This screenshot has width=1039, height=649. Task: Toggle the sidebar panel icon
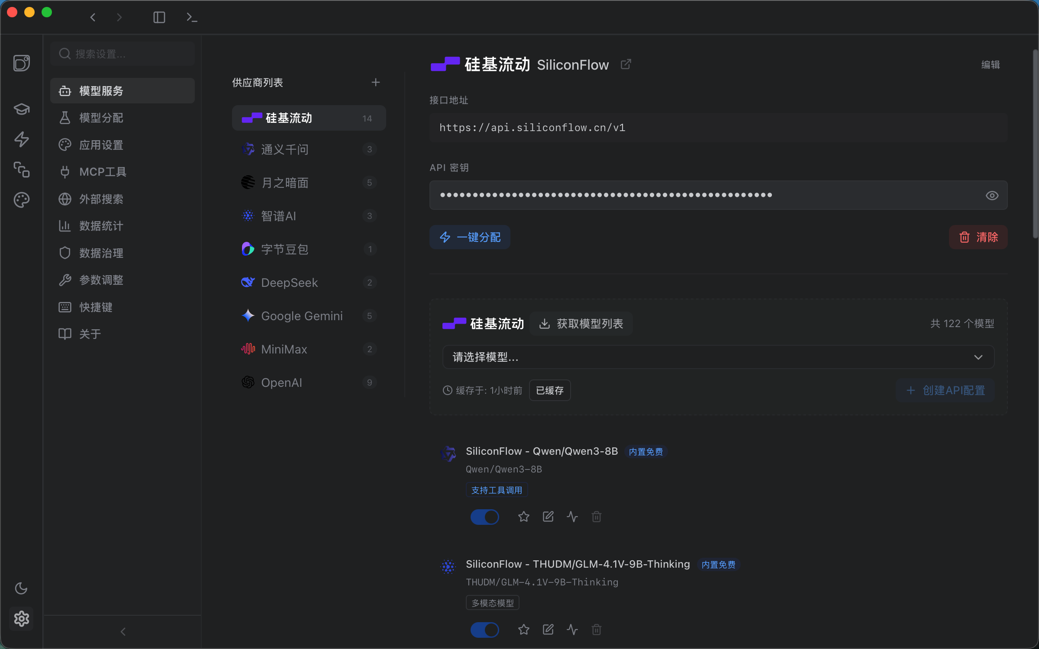point(159,17)
